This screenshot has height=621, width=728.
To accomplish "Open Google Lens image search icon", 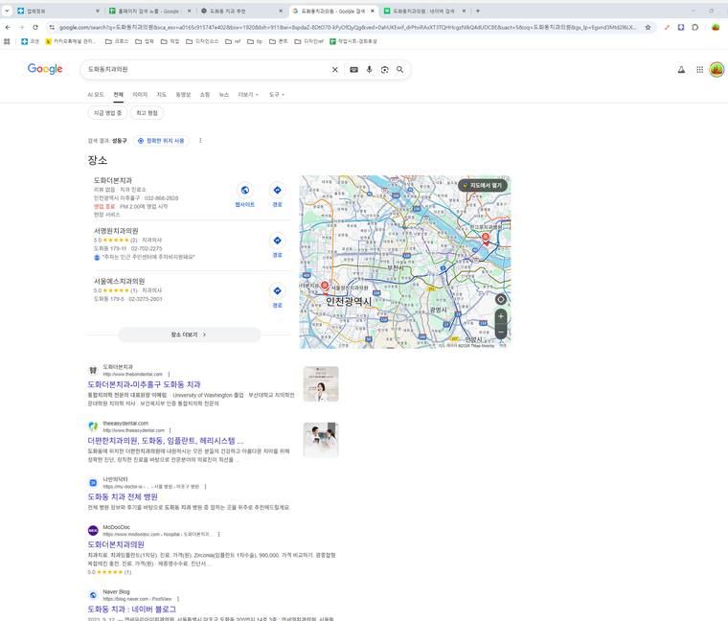I will pyautogui.click(x=384, y=70).
